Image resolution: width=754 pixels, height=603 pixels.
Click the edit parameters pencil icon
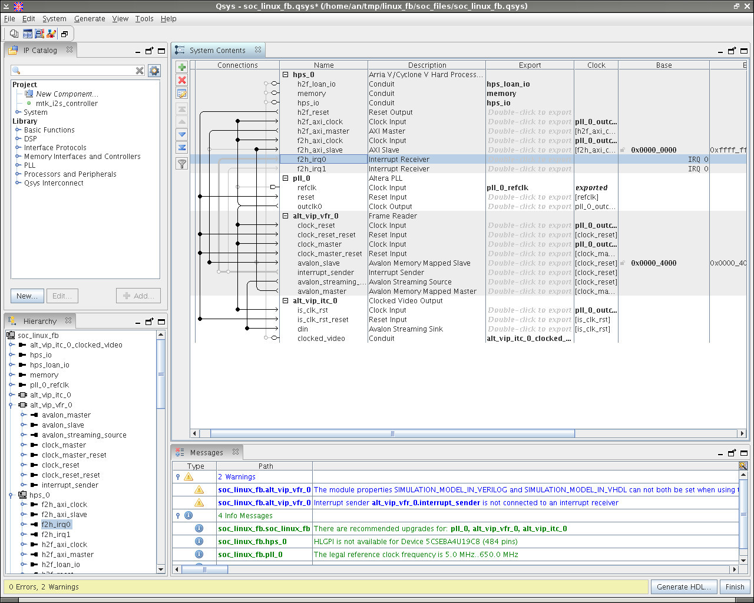point(182,94)
